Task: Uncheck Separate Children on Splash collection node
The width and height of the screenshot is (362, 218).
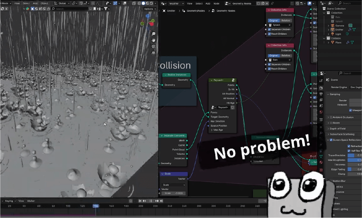Action: coord(270,29)
